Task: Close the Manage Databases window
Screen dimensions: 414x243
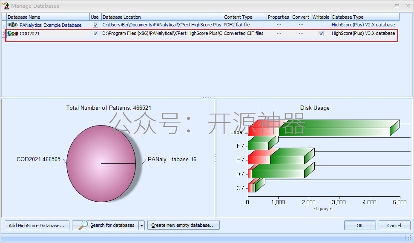Action: [408, 6]
